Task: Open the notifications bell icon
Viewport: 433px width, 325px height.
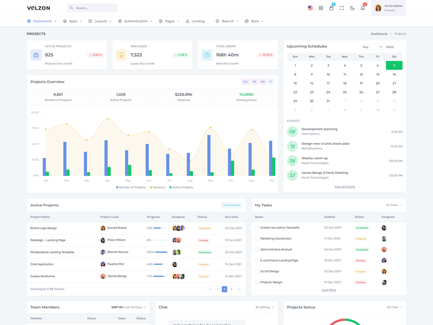Action: [363, 8]
